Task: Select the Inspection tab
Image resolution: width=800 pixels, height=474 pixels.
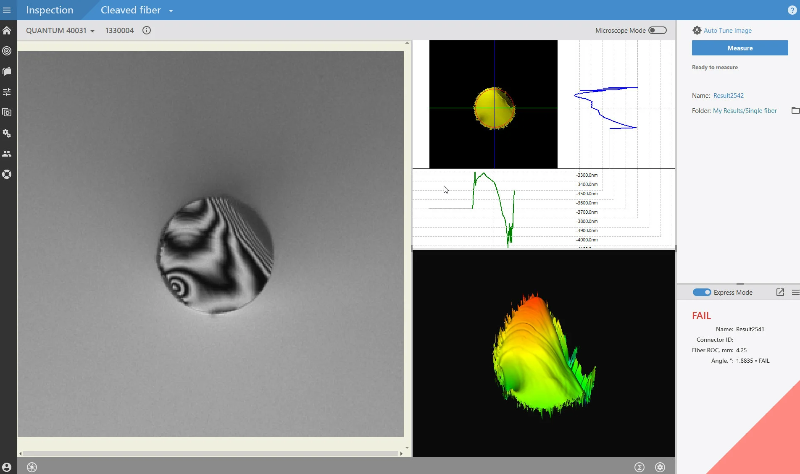Action: pos(50,10)
